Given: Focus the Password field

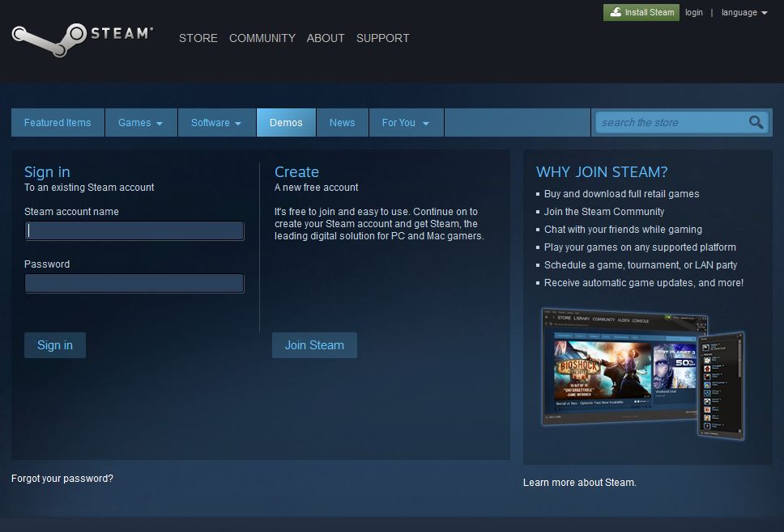Looking at the screenshot, I should (134, 283).
